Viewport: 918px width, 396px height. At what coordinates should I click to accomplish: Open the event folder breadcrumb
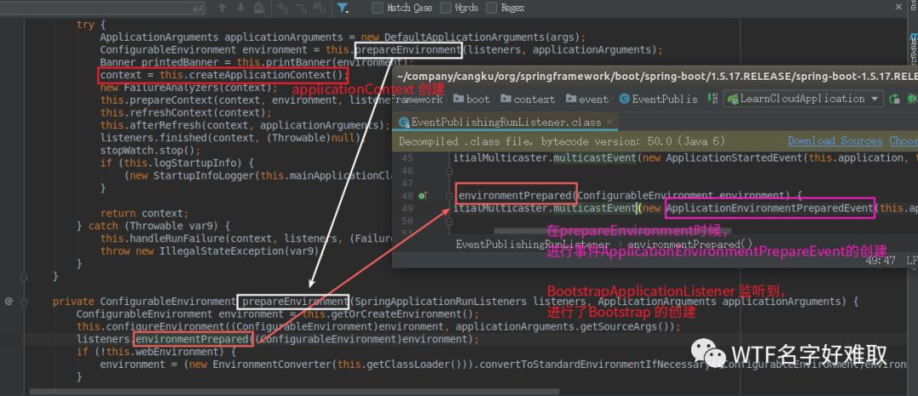coord(587,99)
